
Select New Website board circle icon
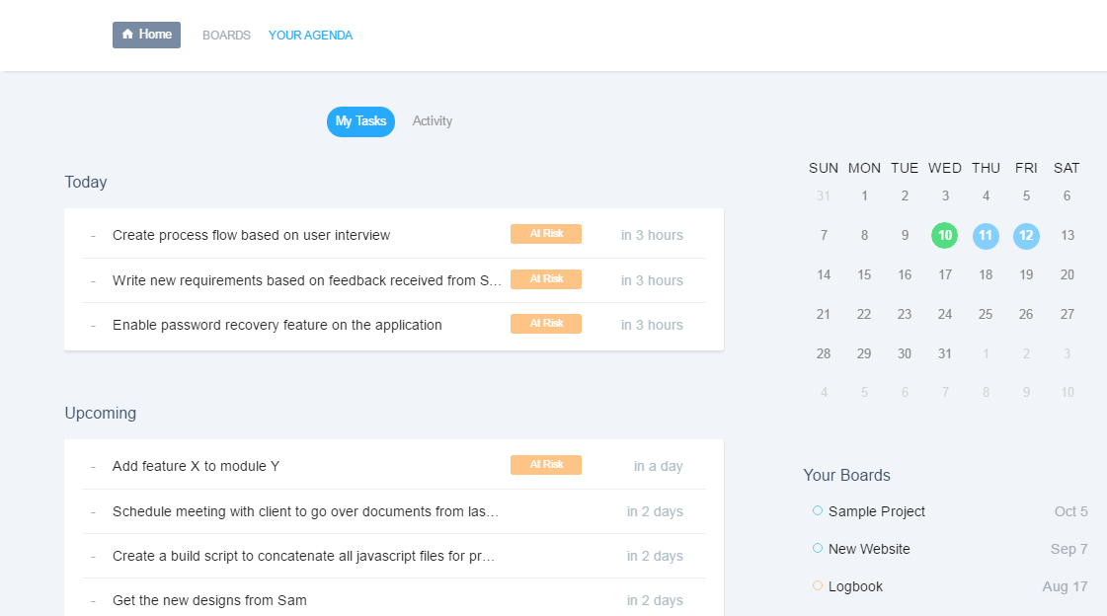coord(818,548)
